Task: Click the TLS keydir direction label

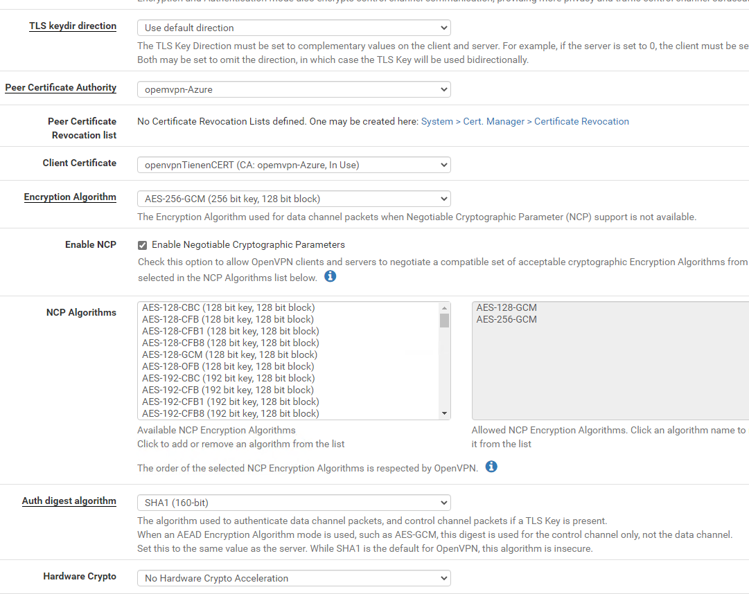Action: 73,26
